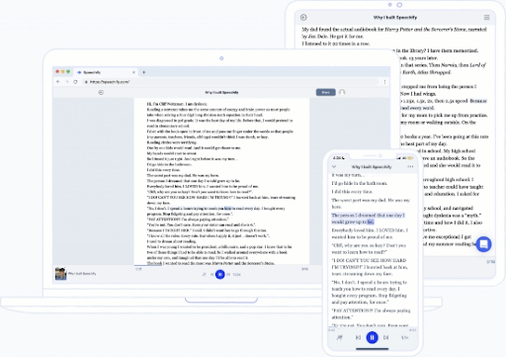This screenshot has height=357, width=506.
Task: Open the profile avatar in laptop reader
Action: (342, 92)
